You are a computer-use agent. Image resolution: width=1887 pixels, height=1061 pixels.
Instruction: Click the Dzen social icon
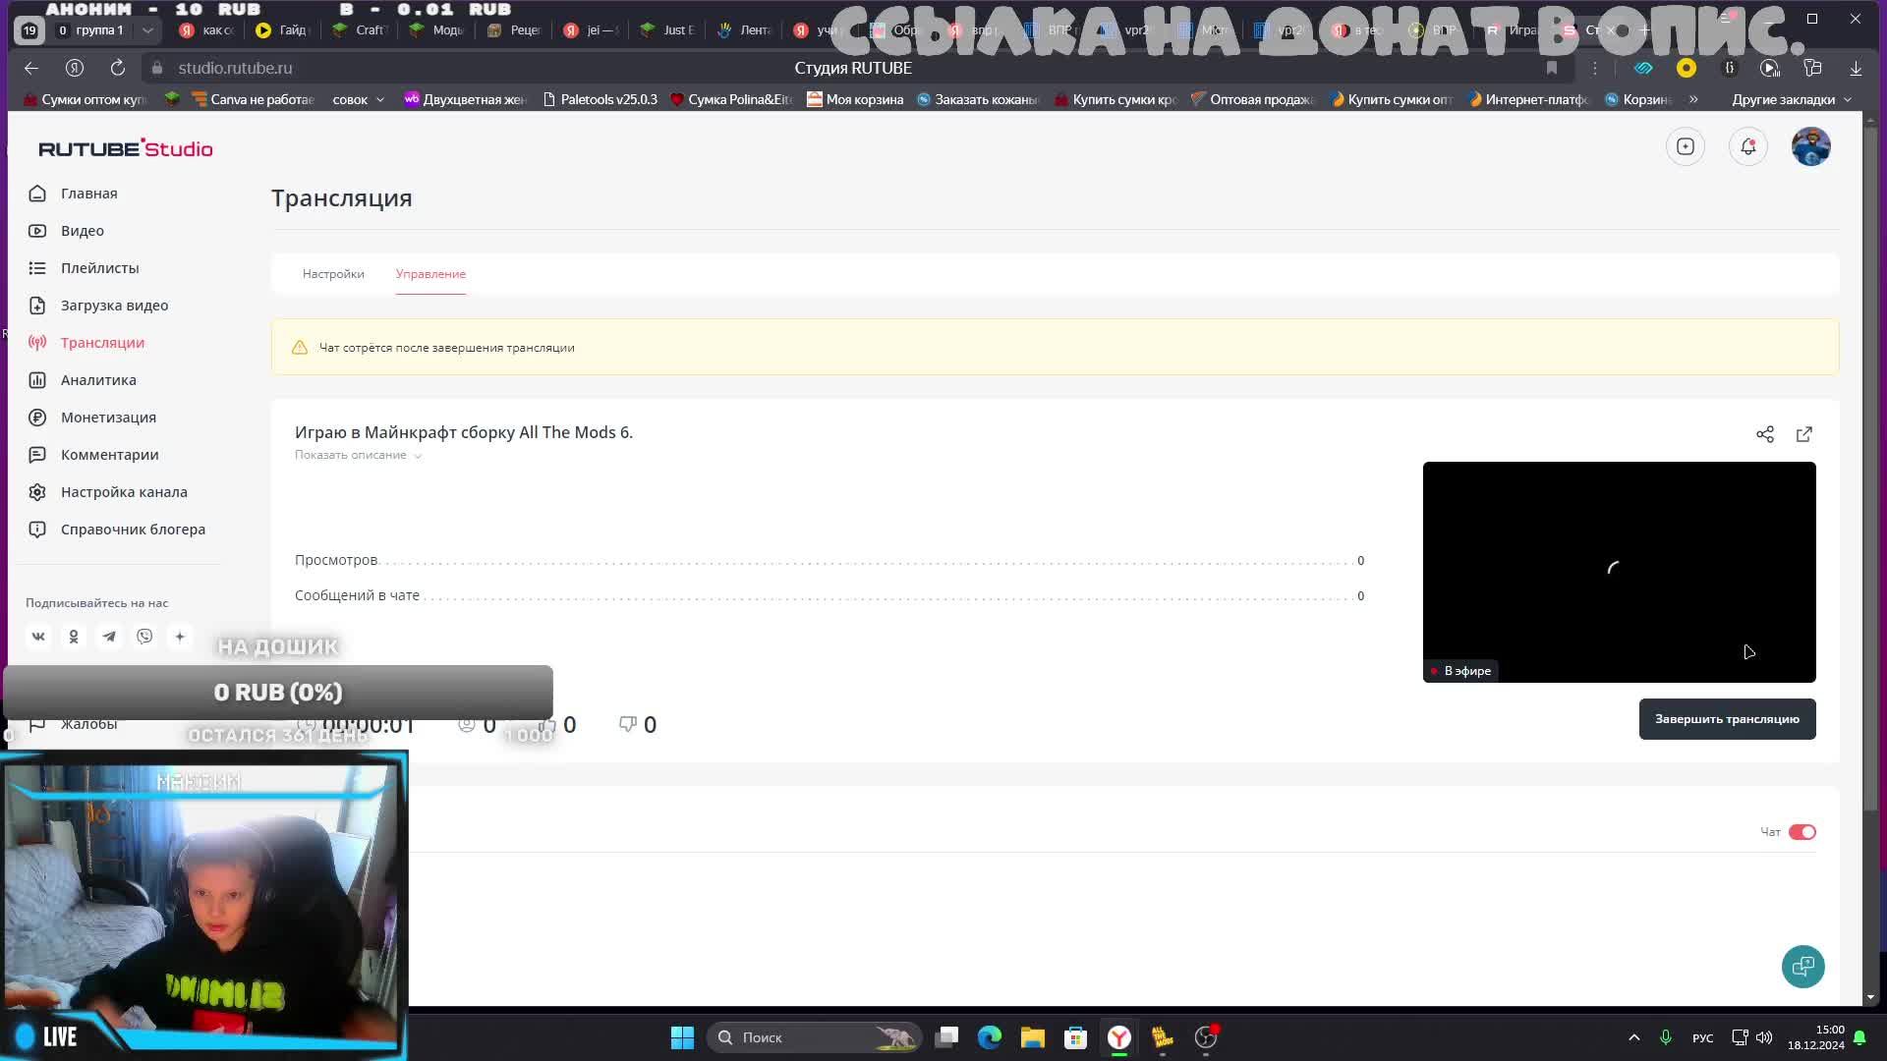[180, 637]
